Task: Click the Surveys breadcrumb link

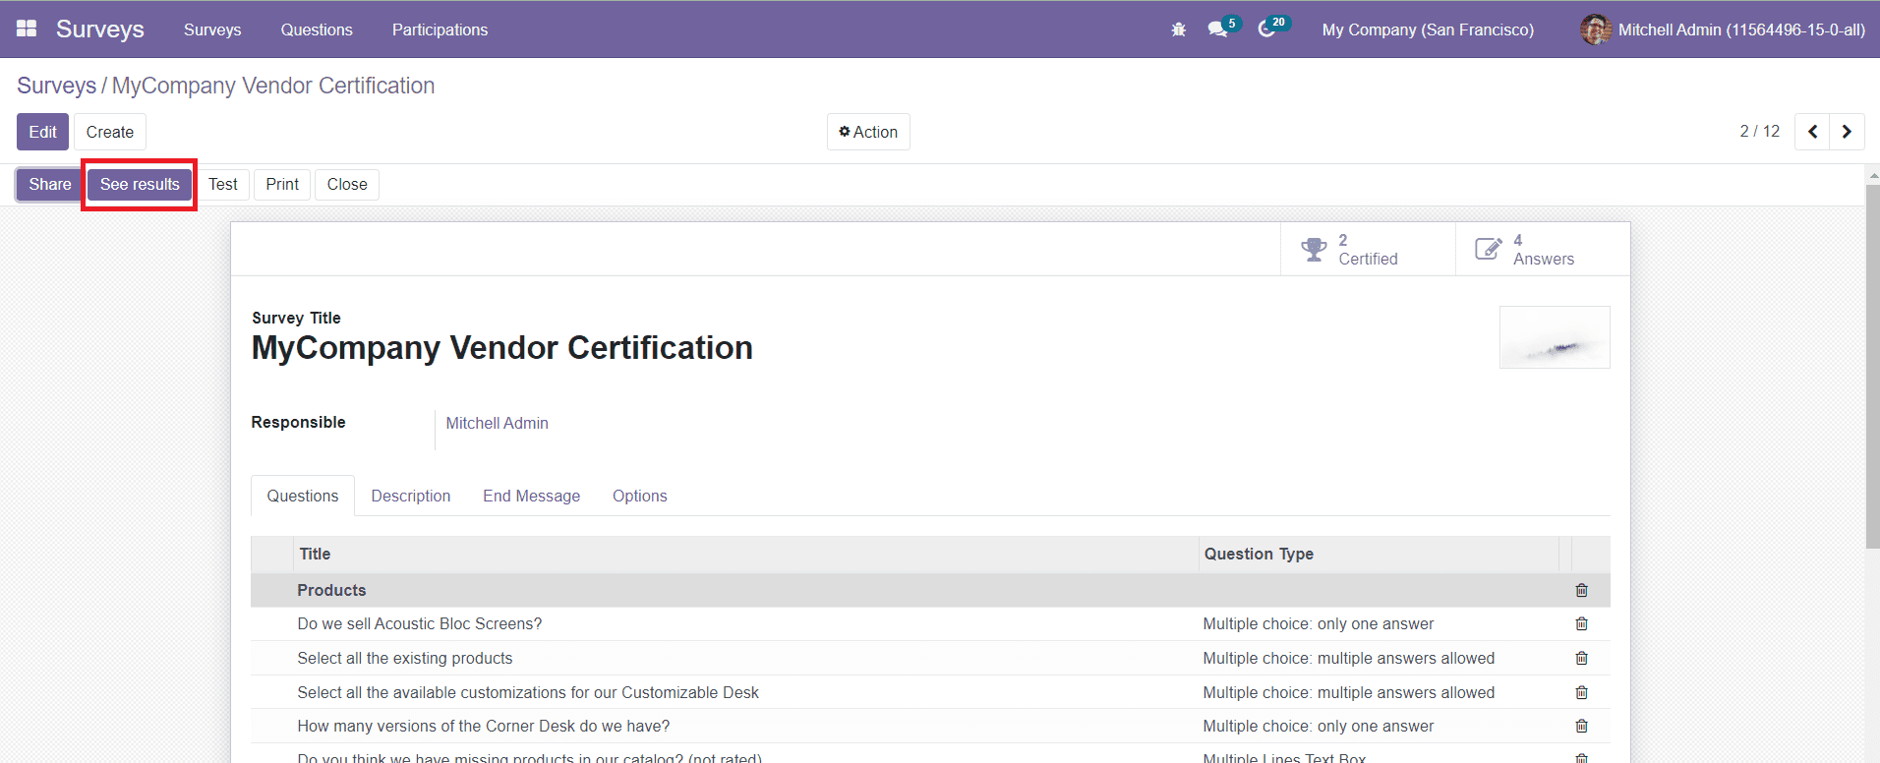Action: point(56,86)
